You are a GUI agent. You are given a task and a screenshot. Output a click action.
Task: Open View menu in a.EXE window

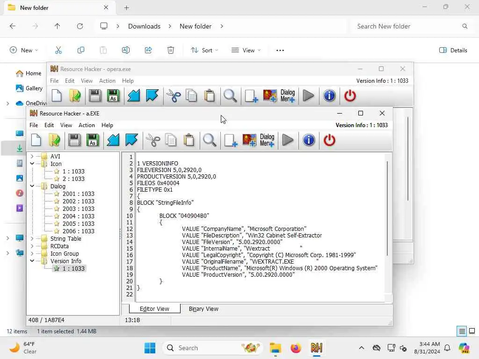click(x=66, y=125)
